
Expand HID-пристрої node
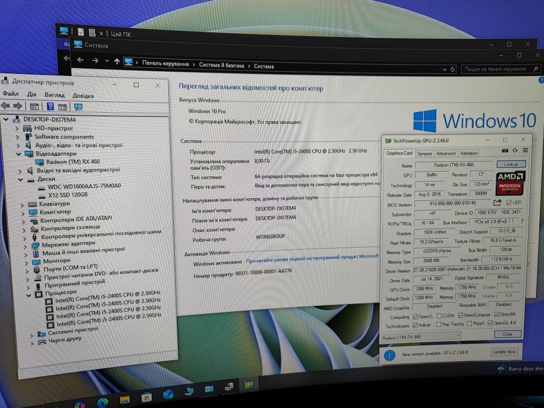tap(17, 128)
